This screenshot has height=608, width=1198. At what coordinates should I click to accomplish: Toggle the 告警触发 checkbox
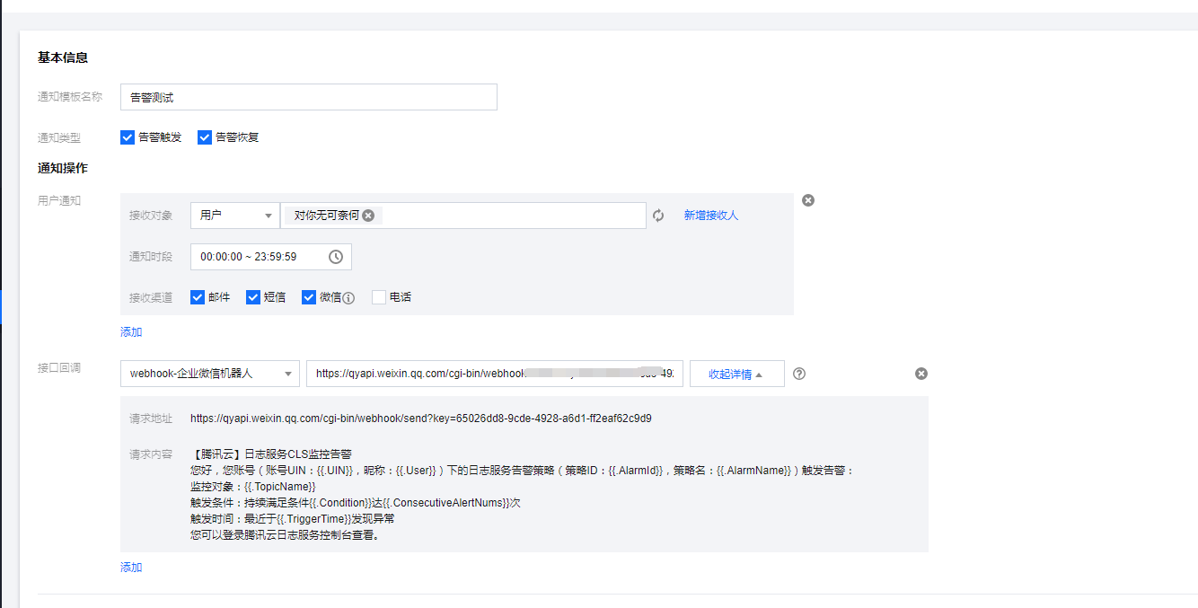click(128, 137)
